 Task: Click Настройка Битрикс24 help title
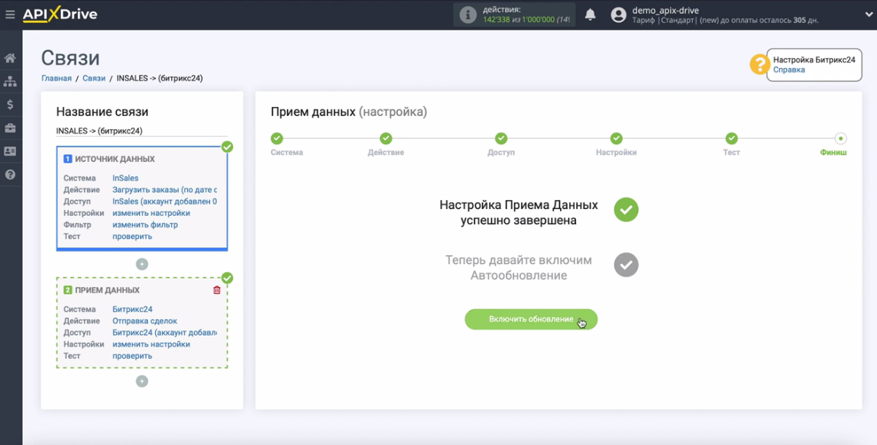(814, 60)
